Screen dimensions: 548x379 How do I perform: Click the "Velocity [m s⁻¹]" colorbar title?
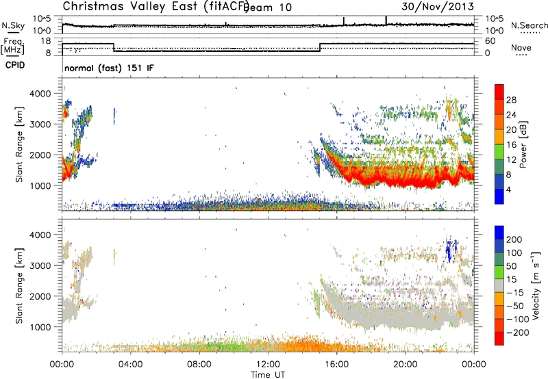click(536, 286)
